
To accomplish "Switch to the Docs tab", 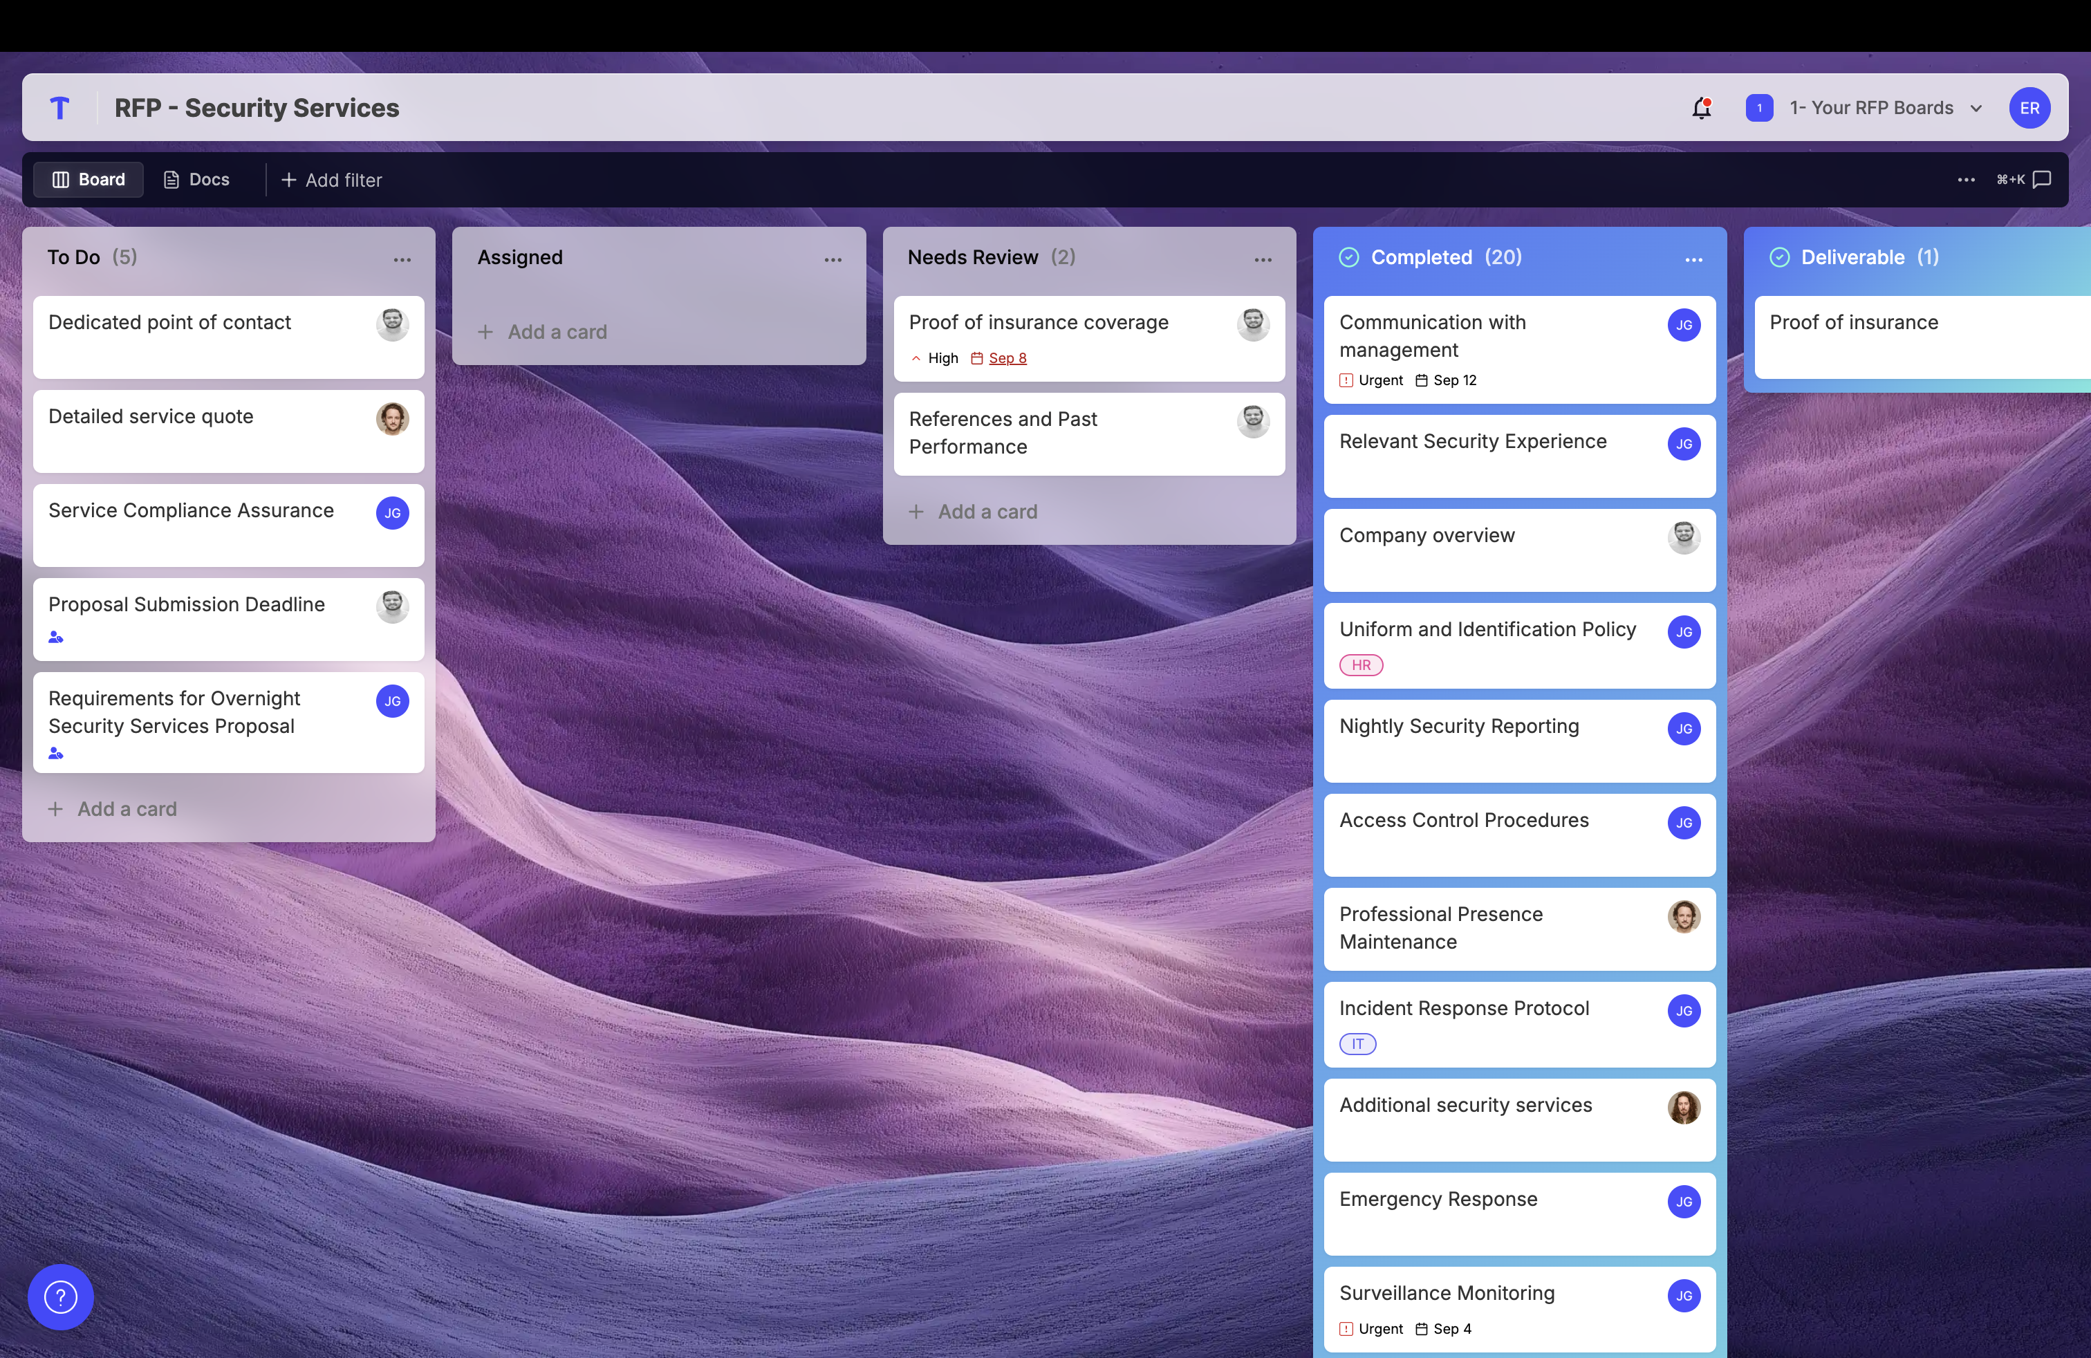I will coord(197,180).
